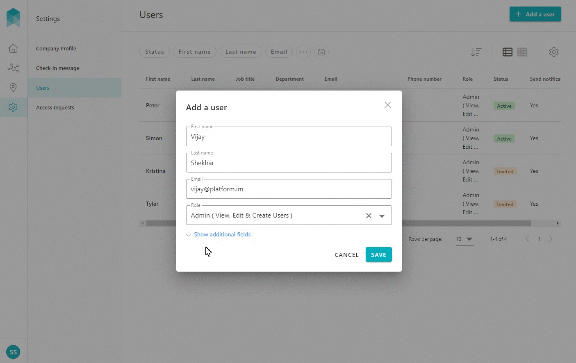Open Access requests page
Viewport: 576px width, 363px height.
tap(55, 107)
